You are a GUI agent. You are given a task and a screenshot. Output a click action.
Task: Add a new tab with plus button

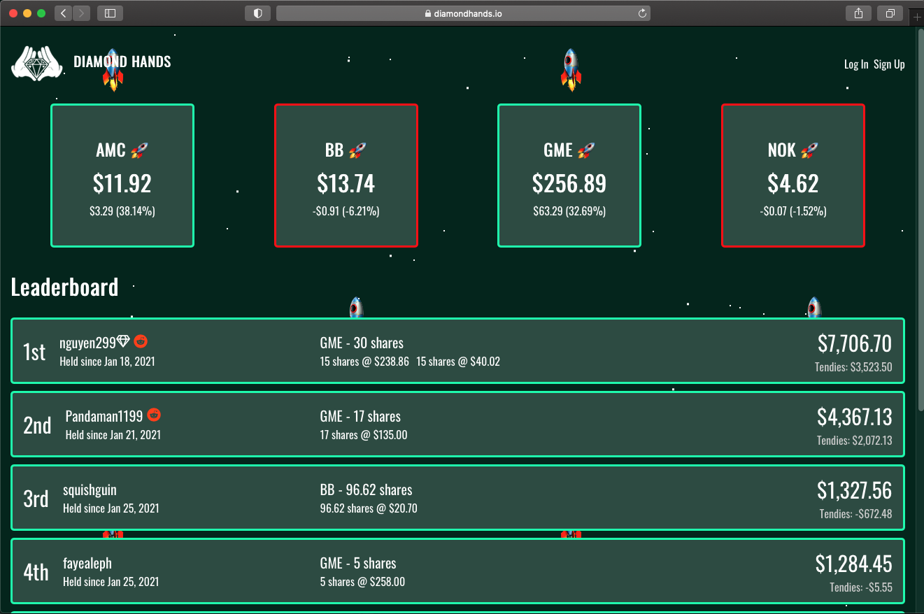(917, 17)
